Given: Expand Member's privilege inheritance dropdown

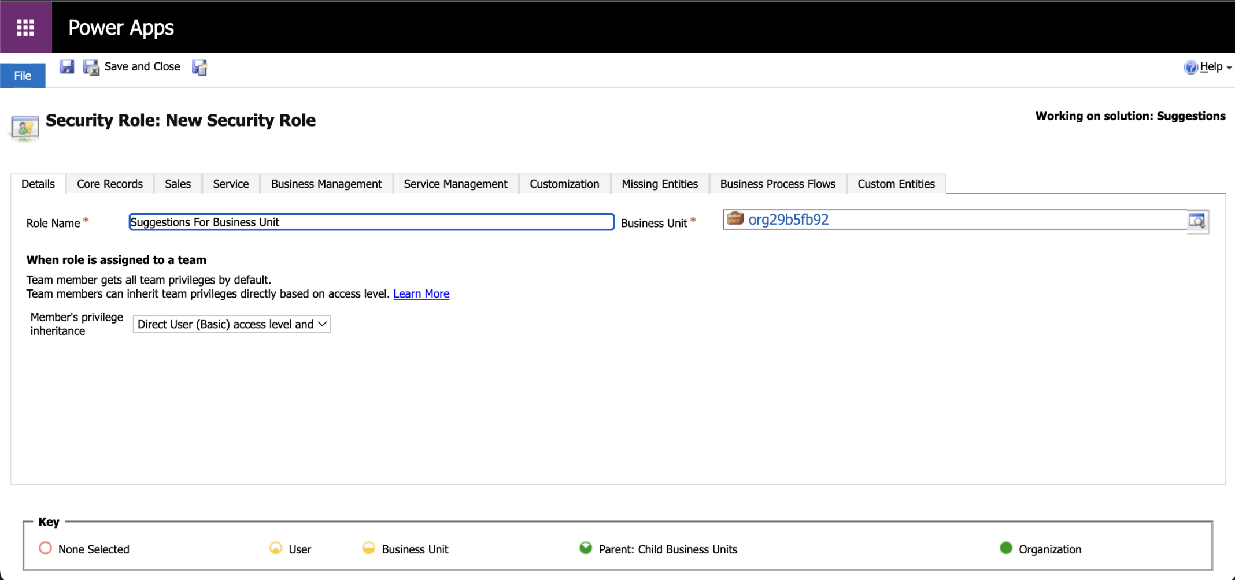Looking at the screenshot, I should click(231, 324).
